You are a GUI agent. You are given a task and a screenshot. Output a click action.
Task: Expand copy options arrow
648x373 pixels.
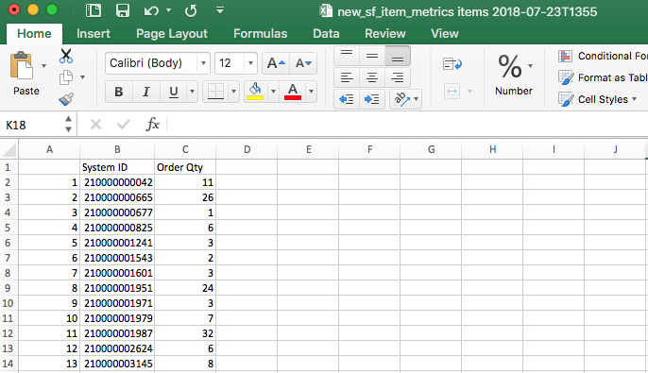tap(83, 77)
